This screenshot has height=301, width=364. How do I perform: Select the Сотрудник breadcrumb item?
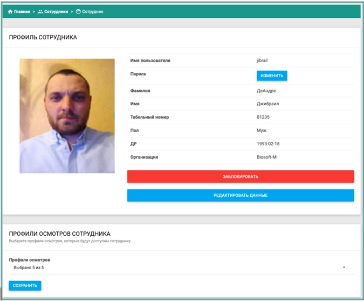(93, 12)
